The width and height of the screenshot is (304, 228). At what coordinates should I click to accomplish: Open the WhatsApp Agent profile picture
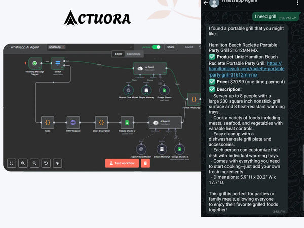(x=214, y=3)
